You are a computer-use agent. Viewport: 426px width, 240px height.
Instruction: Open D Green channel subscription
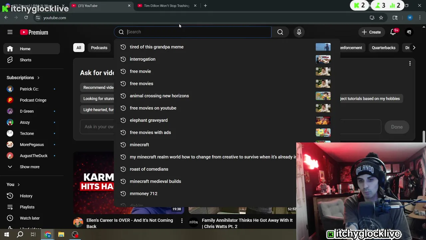click(32, 111)
